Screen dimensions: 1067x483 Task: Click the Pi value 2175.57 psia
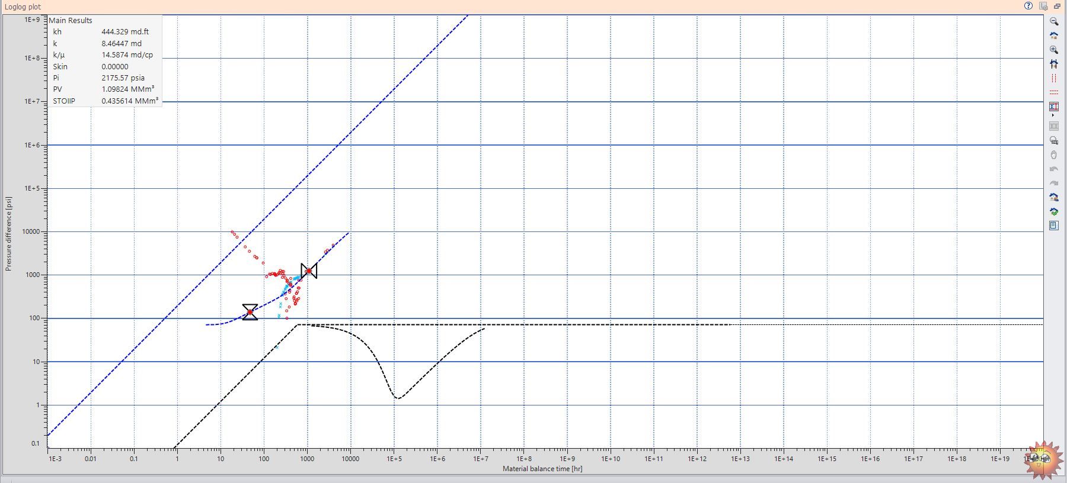(x=123, y=78)
